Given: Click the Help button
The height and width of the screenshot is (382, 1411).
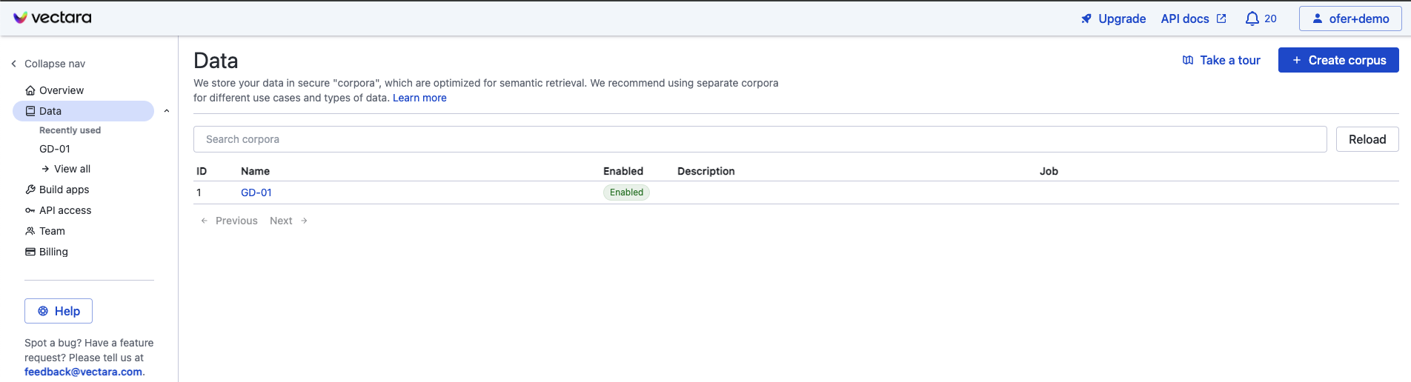Looking at the screenshot, I should click(x=59, y=311).
